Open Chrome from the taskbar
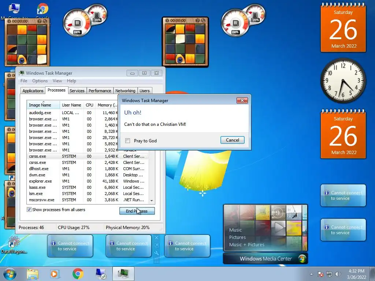Screen dimensions: 375x281 click(78, 274)
